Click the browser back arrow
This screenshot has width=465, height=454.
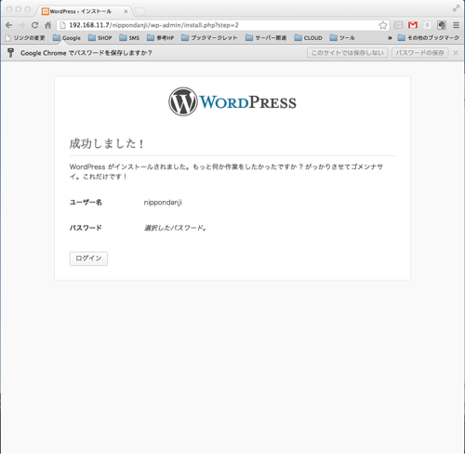tap(9, 25)
